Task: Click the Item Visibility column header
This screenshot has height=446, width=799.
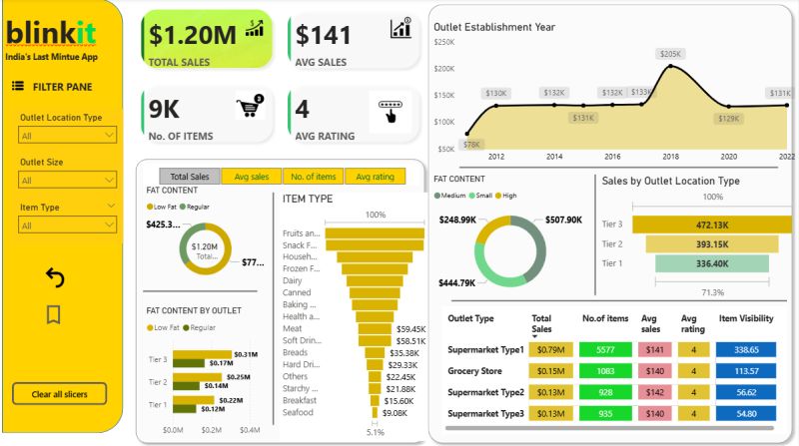Action: coord(746,318)
